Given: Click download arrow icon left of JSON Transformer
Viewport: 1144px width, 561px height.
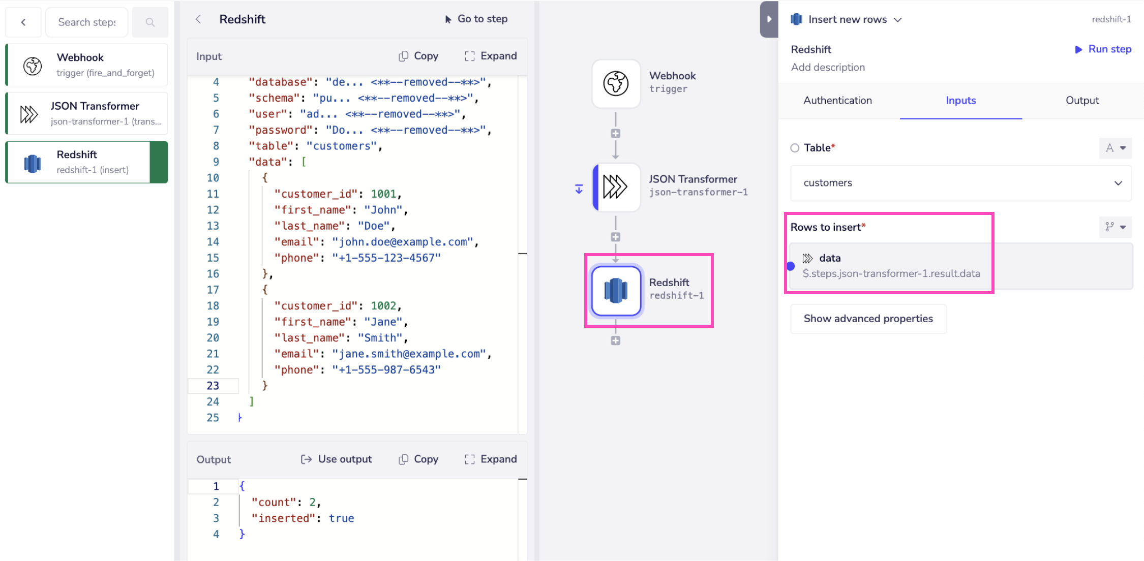Looking at the screenshot, I should pyautogui.click(x=579, y=189).
